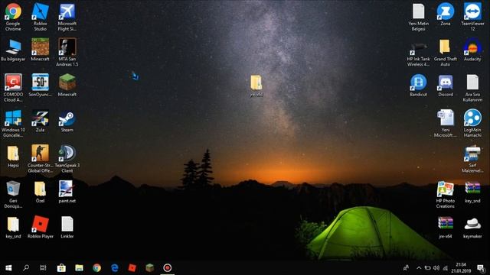The image size is (490, 275).
Task: Click the red Roblox taskbar icon
Action: coord(132,268)
